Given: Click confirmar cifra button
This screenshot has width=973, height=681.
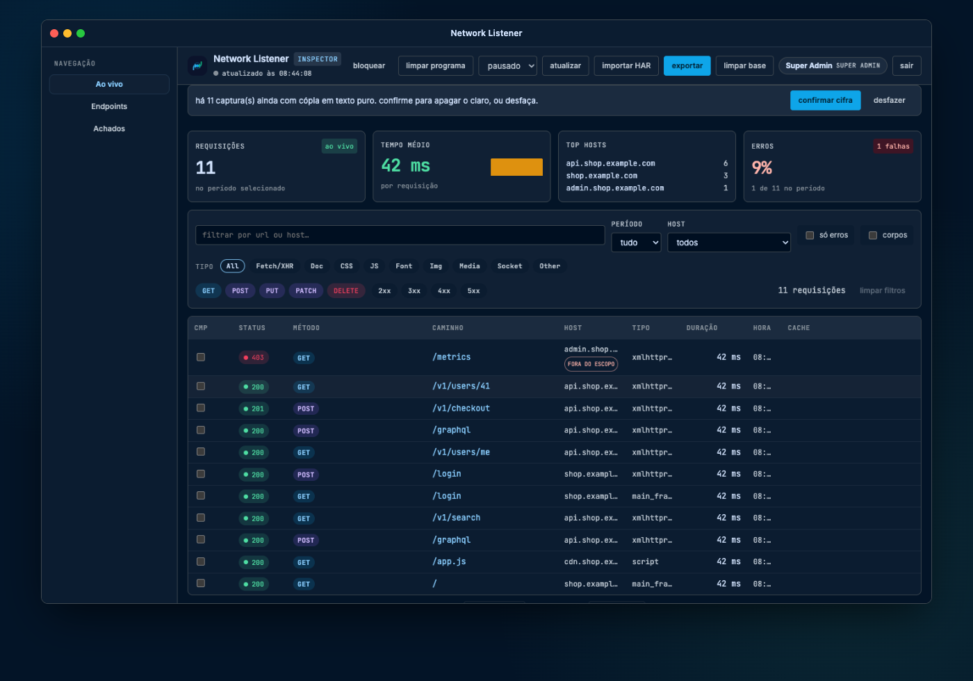Looking at the screenshot, I should 826,101.
